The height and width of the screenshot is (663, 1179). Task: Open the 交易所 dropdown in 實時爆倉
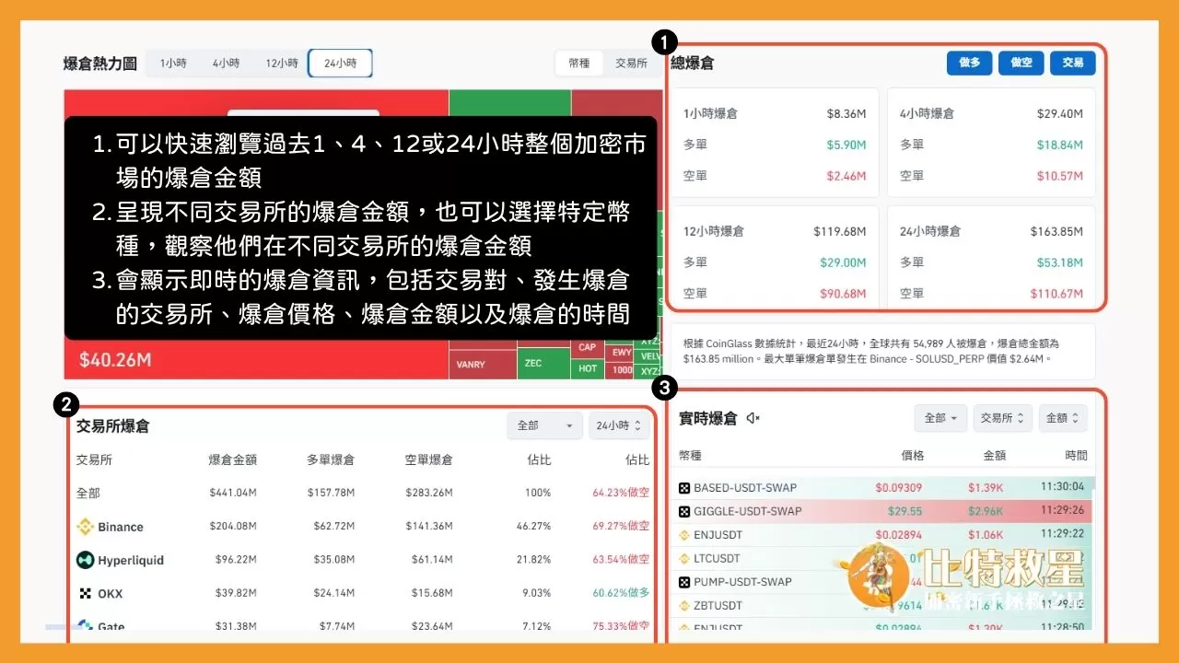[1003, 418]
